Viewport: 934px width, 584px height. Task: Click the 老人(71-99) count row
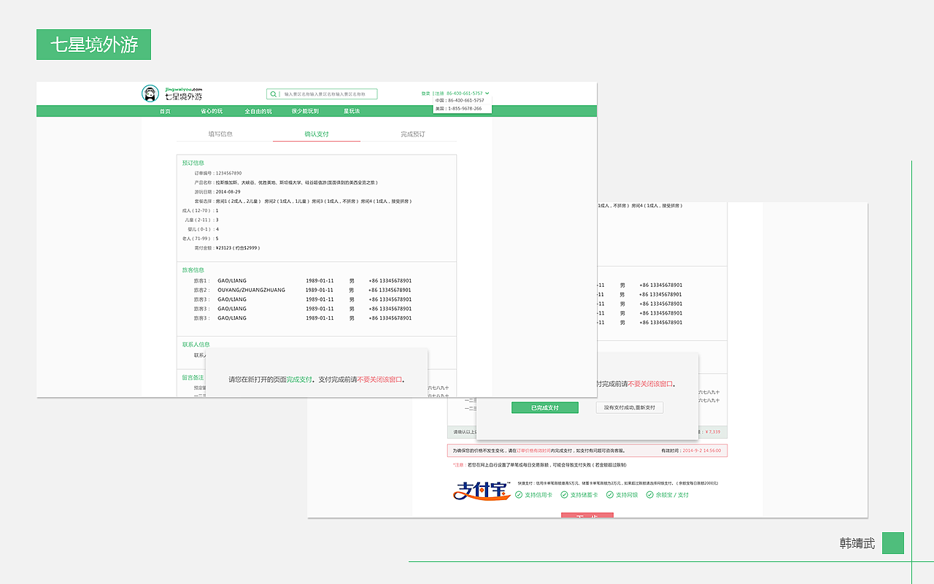tap(201, 239)
